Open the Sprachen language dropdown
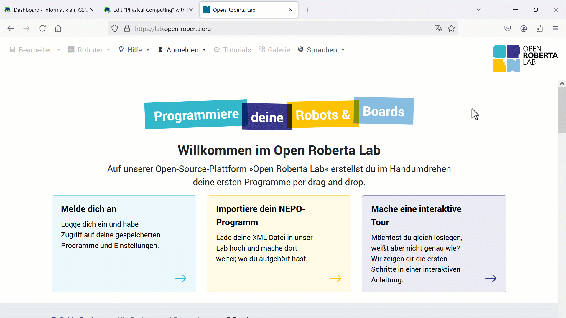This screenshot has height=318, width=566. [322, 50]
